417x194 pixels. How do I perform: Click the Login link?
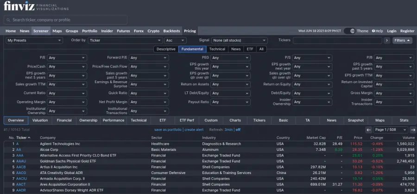pyautogui.click(x=392, y=31)
